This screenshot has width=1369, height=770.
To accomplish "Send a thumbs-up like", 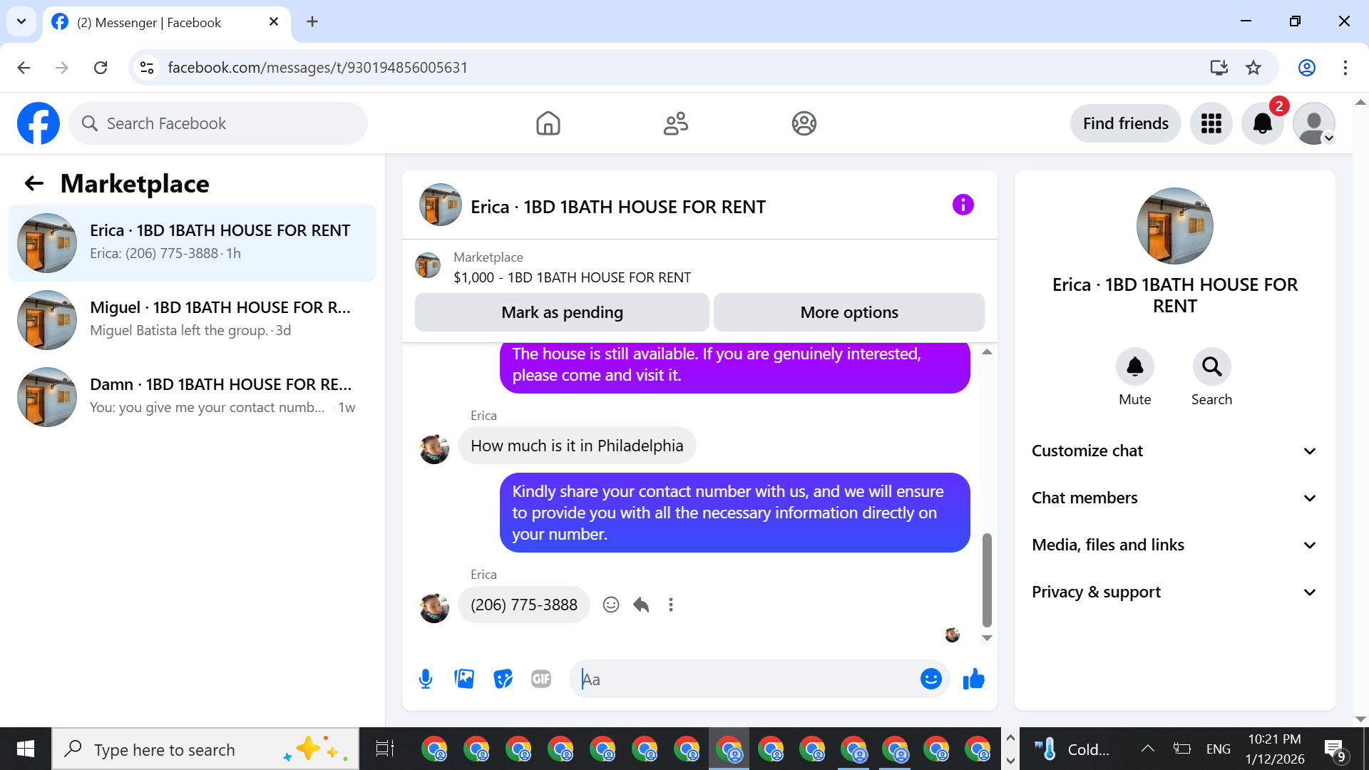I will click(x=973, y=679).
